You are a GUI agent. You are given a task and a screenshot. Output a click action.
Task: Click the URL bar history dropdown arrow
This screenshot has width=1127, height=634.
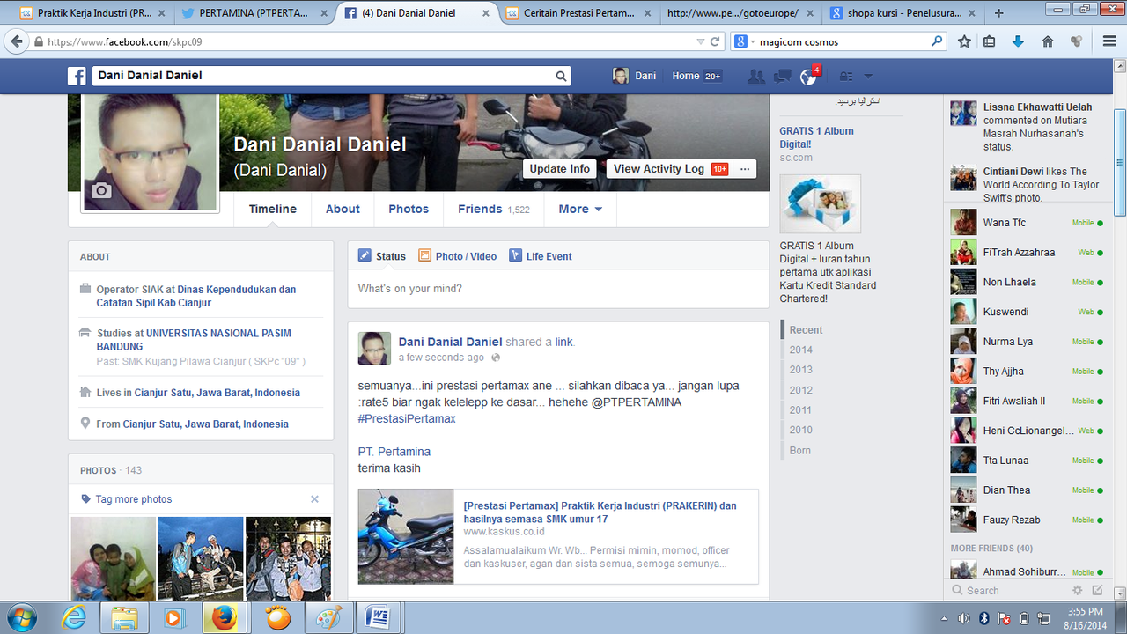(x=700, y=41)
